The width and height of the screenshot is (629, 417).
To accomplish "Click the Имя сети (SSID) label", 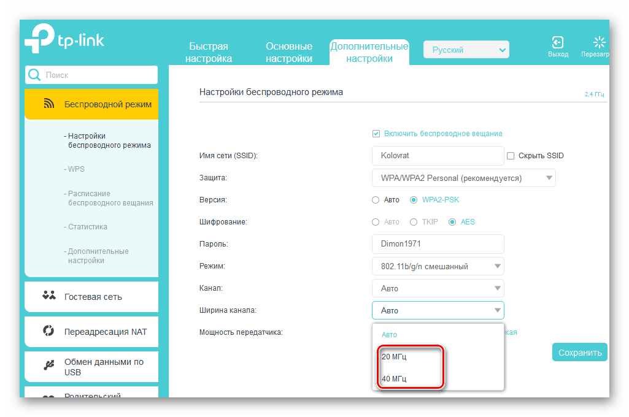I will pyautogui.click(x=228, y=156).
